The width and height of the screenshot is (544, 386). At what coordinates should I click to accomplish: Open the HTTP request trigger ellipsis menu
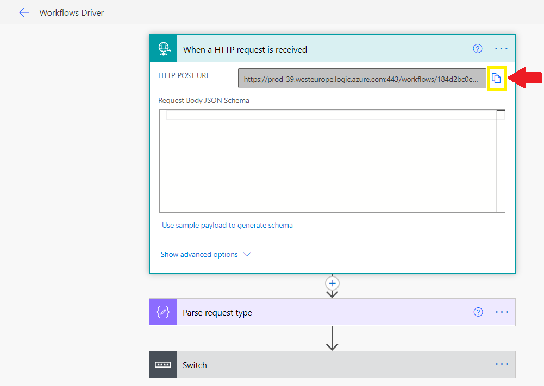coord(501,49)
